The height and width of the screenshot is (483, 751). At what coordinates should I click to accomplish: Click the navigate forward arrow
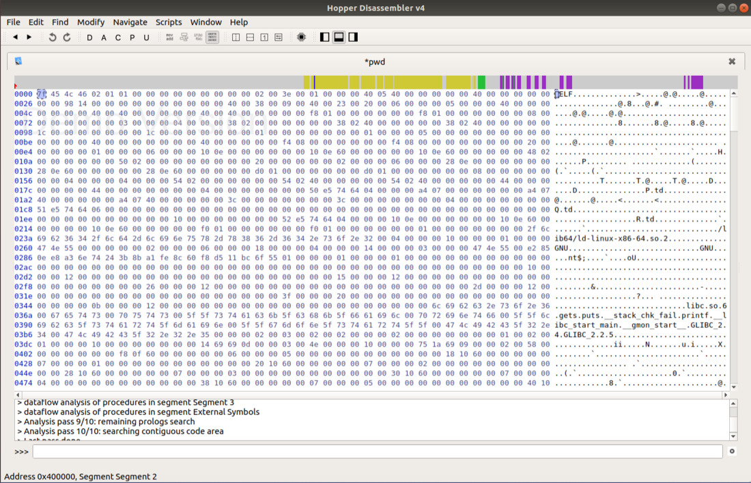[29, 37]
